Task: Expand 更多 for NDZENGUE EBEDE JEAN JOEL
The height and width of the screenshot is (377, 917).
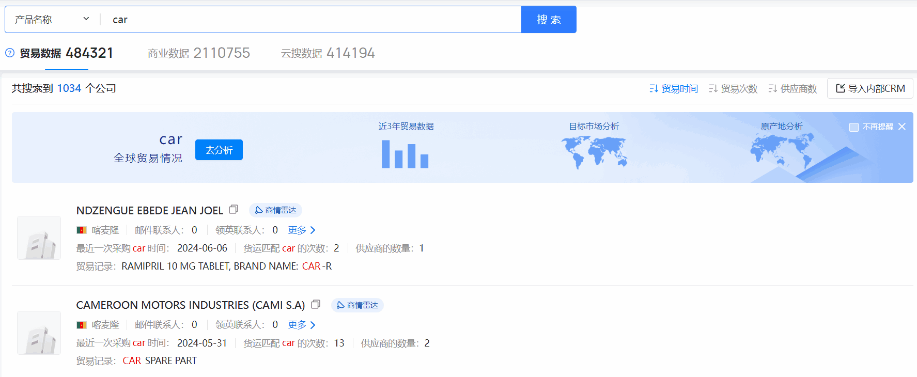Action: tap(302, 230)
